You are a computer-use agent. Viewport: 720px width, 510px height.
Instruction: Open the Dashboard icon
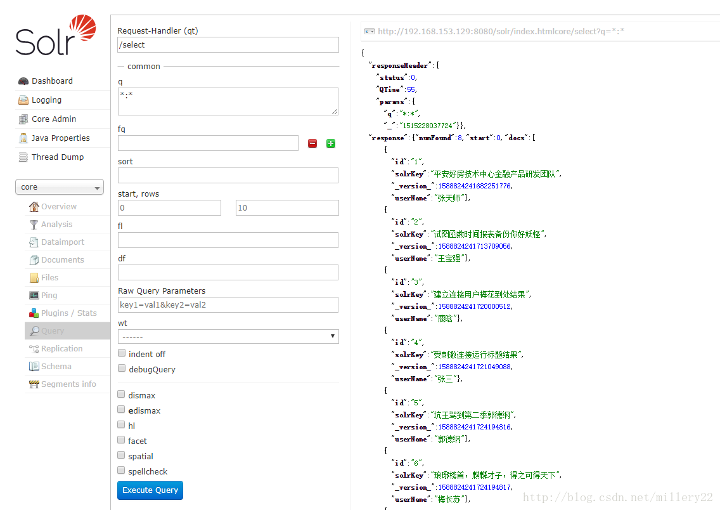(23, 81)
